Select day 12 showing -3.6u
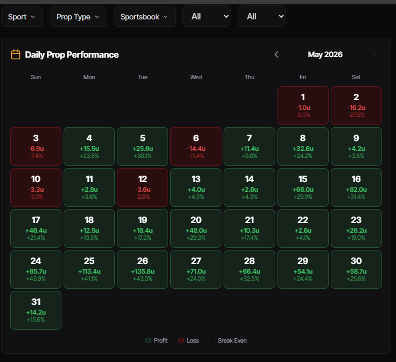396x362 pixels. pos(142,187)
